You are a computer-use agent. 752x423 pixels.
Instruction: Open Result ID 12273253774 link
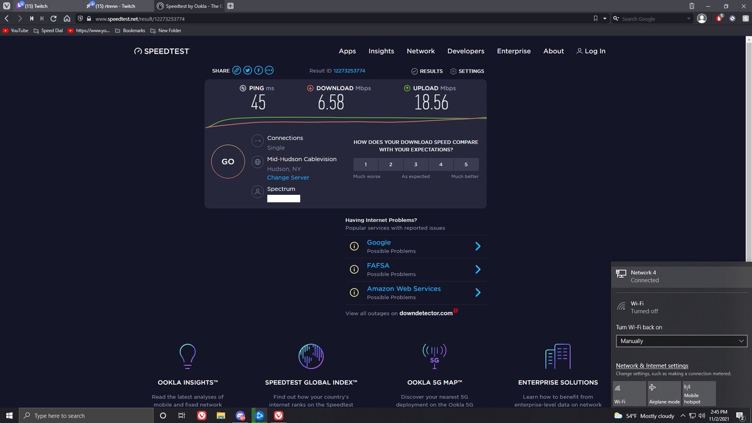coord(349,71)
